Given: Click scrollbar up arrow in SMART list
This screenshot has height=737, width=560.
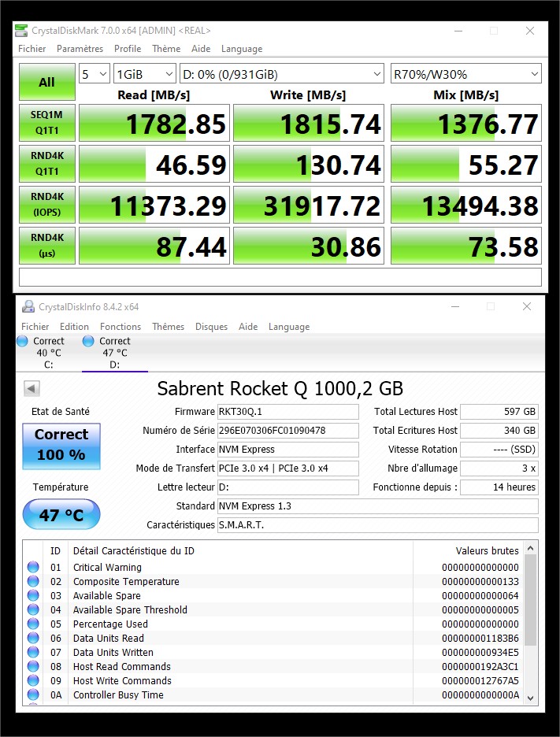Looking at the screenshot, I should tap(530, 548).
